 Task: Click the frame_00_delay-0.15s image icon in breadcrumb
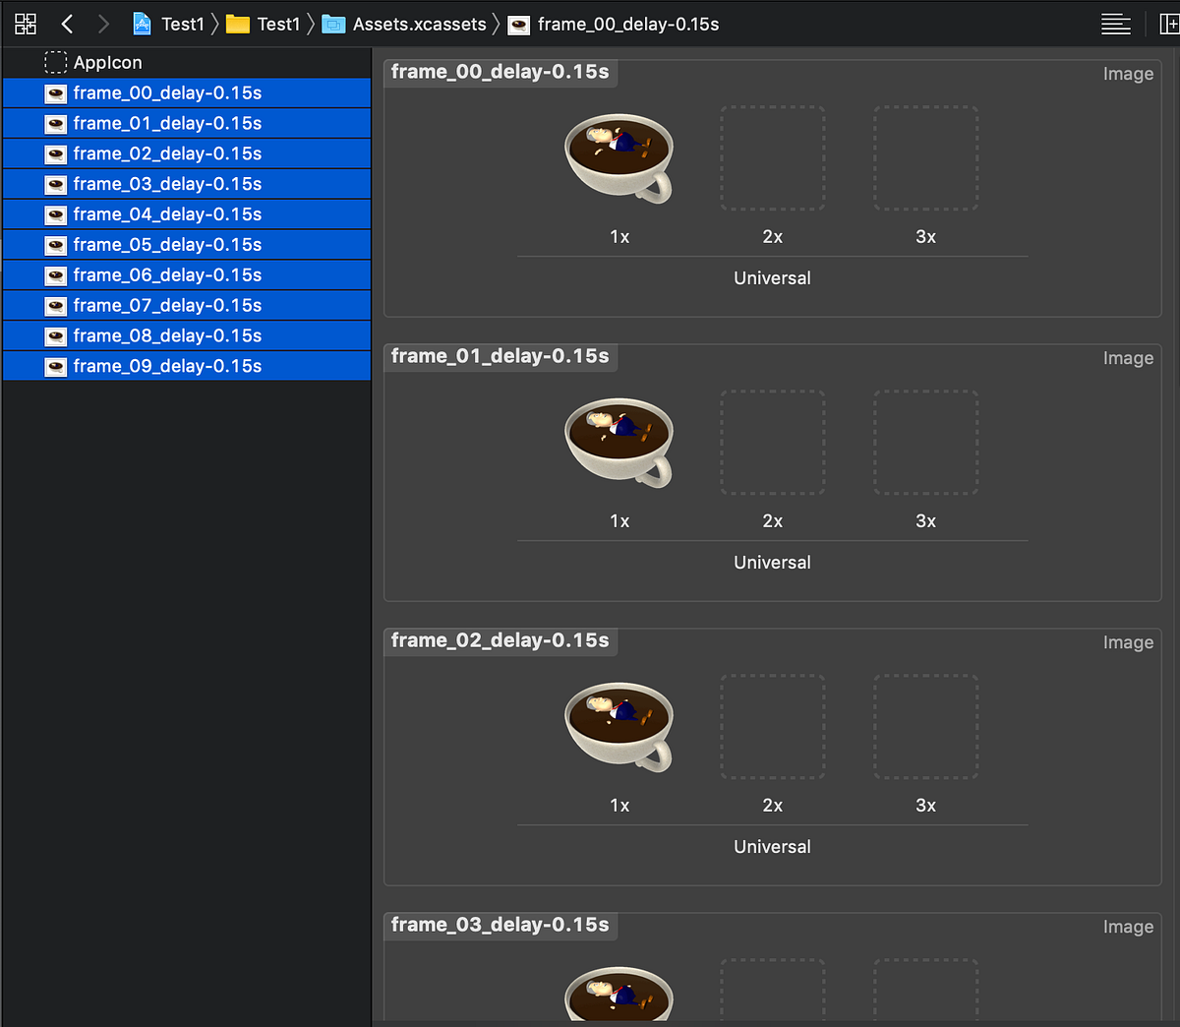coord(518,25)
